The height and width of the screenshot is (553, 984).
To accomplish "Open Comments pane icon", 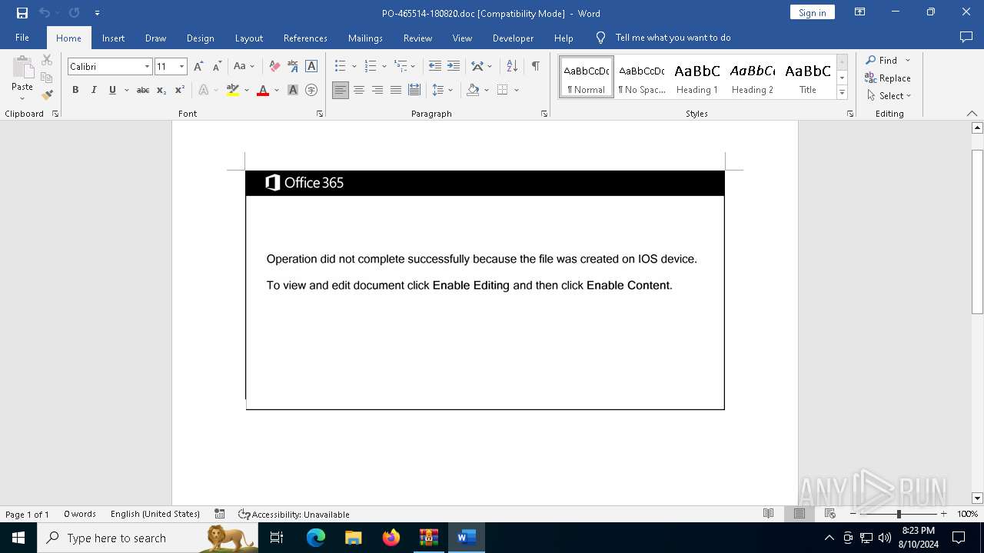I will point(966,37).
